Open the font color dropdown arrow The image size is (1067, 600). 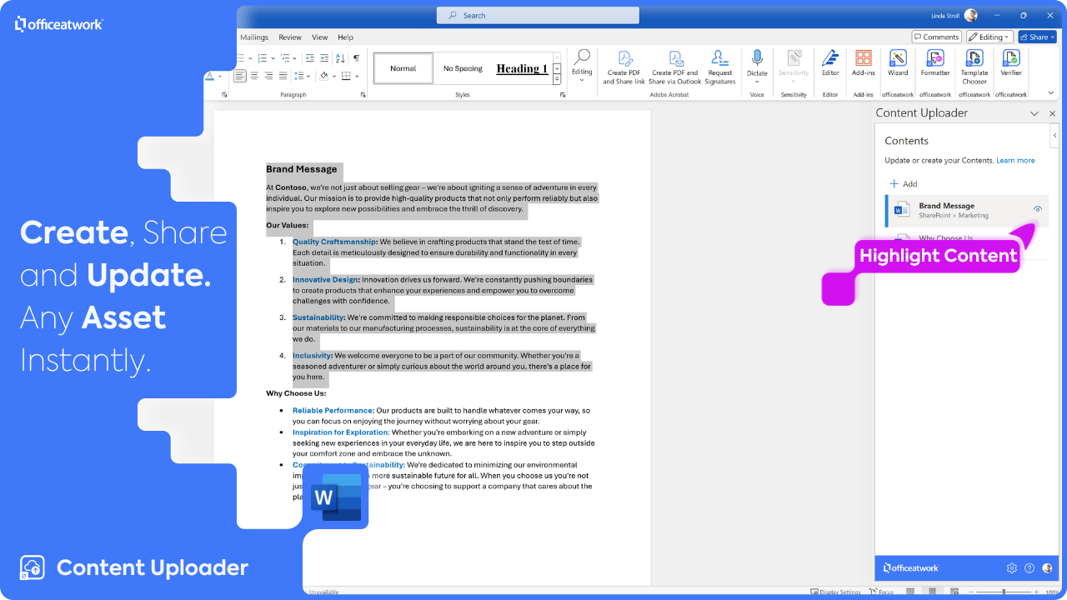pyautogui.click(x=219, y=76)
